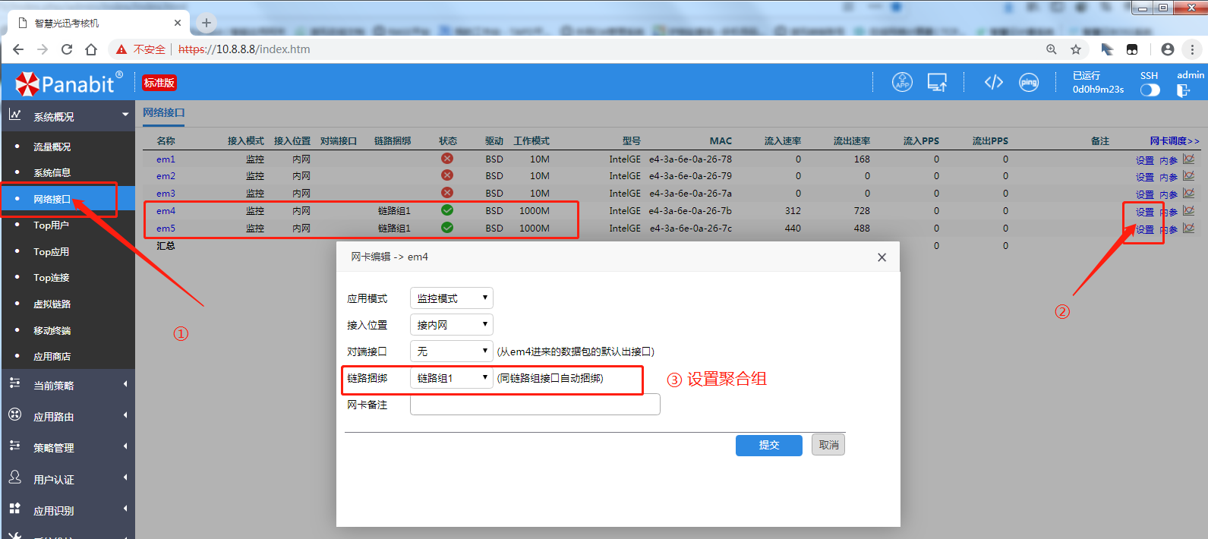Screen dimensions: 1208x539
Task: Open the 接入位置 dropdown
Action: (451, 325)
